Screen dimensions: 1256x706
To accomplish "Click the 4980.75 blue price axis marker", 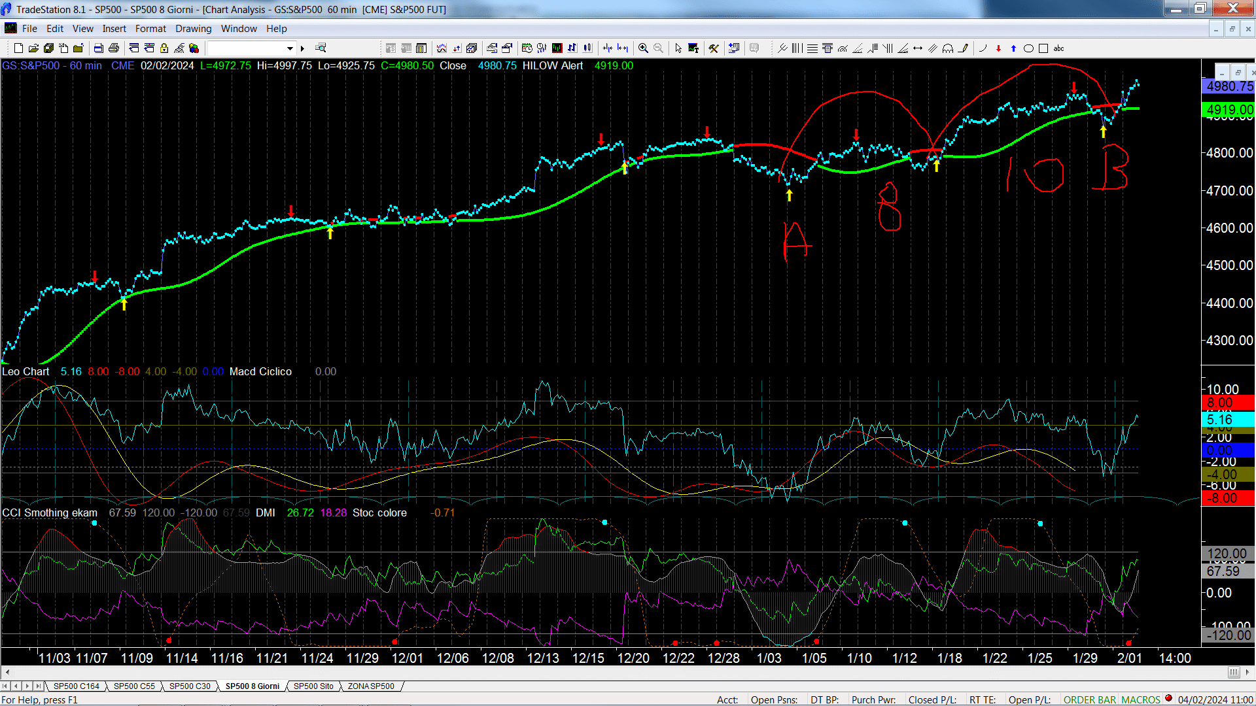I will coord(1229,86).
